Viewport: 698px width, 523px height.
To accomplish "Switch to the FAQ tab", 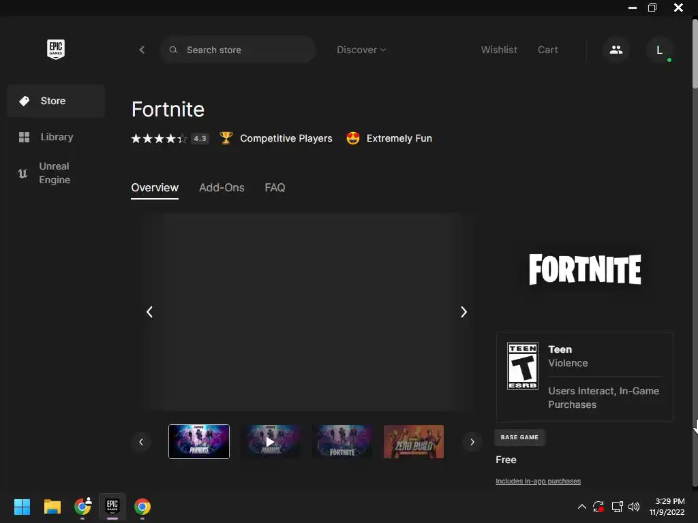I will click(x=275, y=188).
